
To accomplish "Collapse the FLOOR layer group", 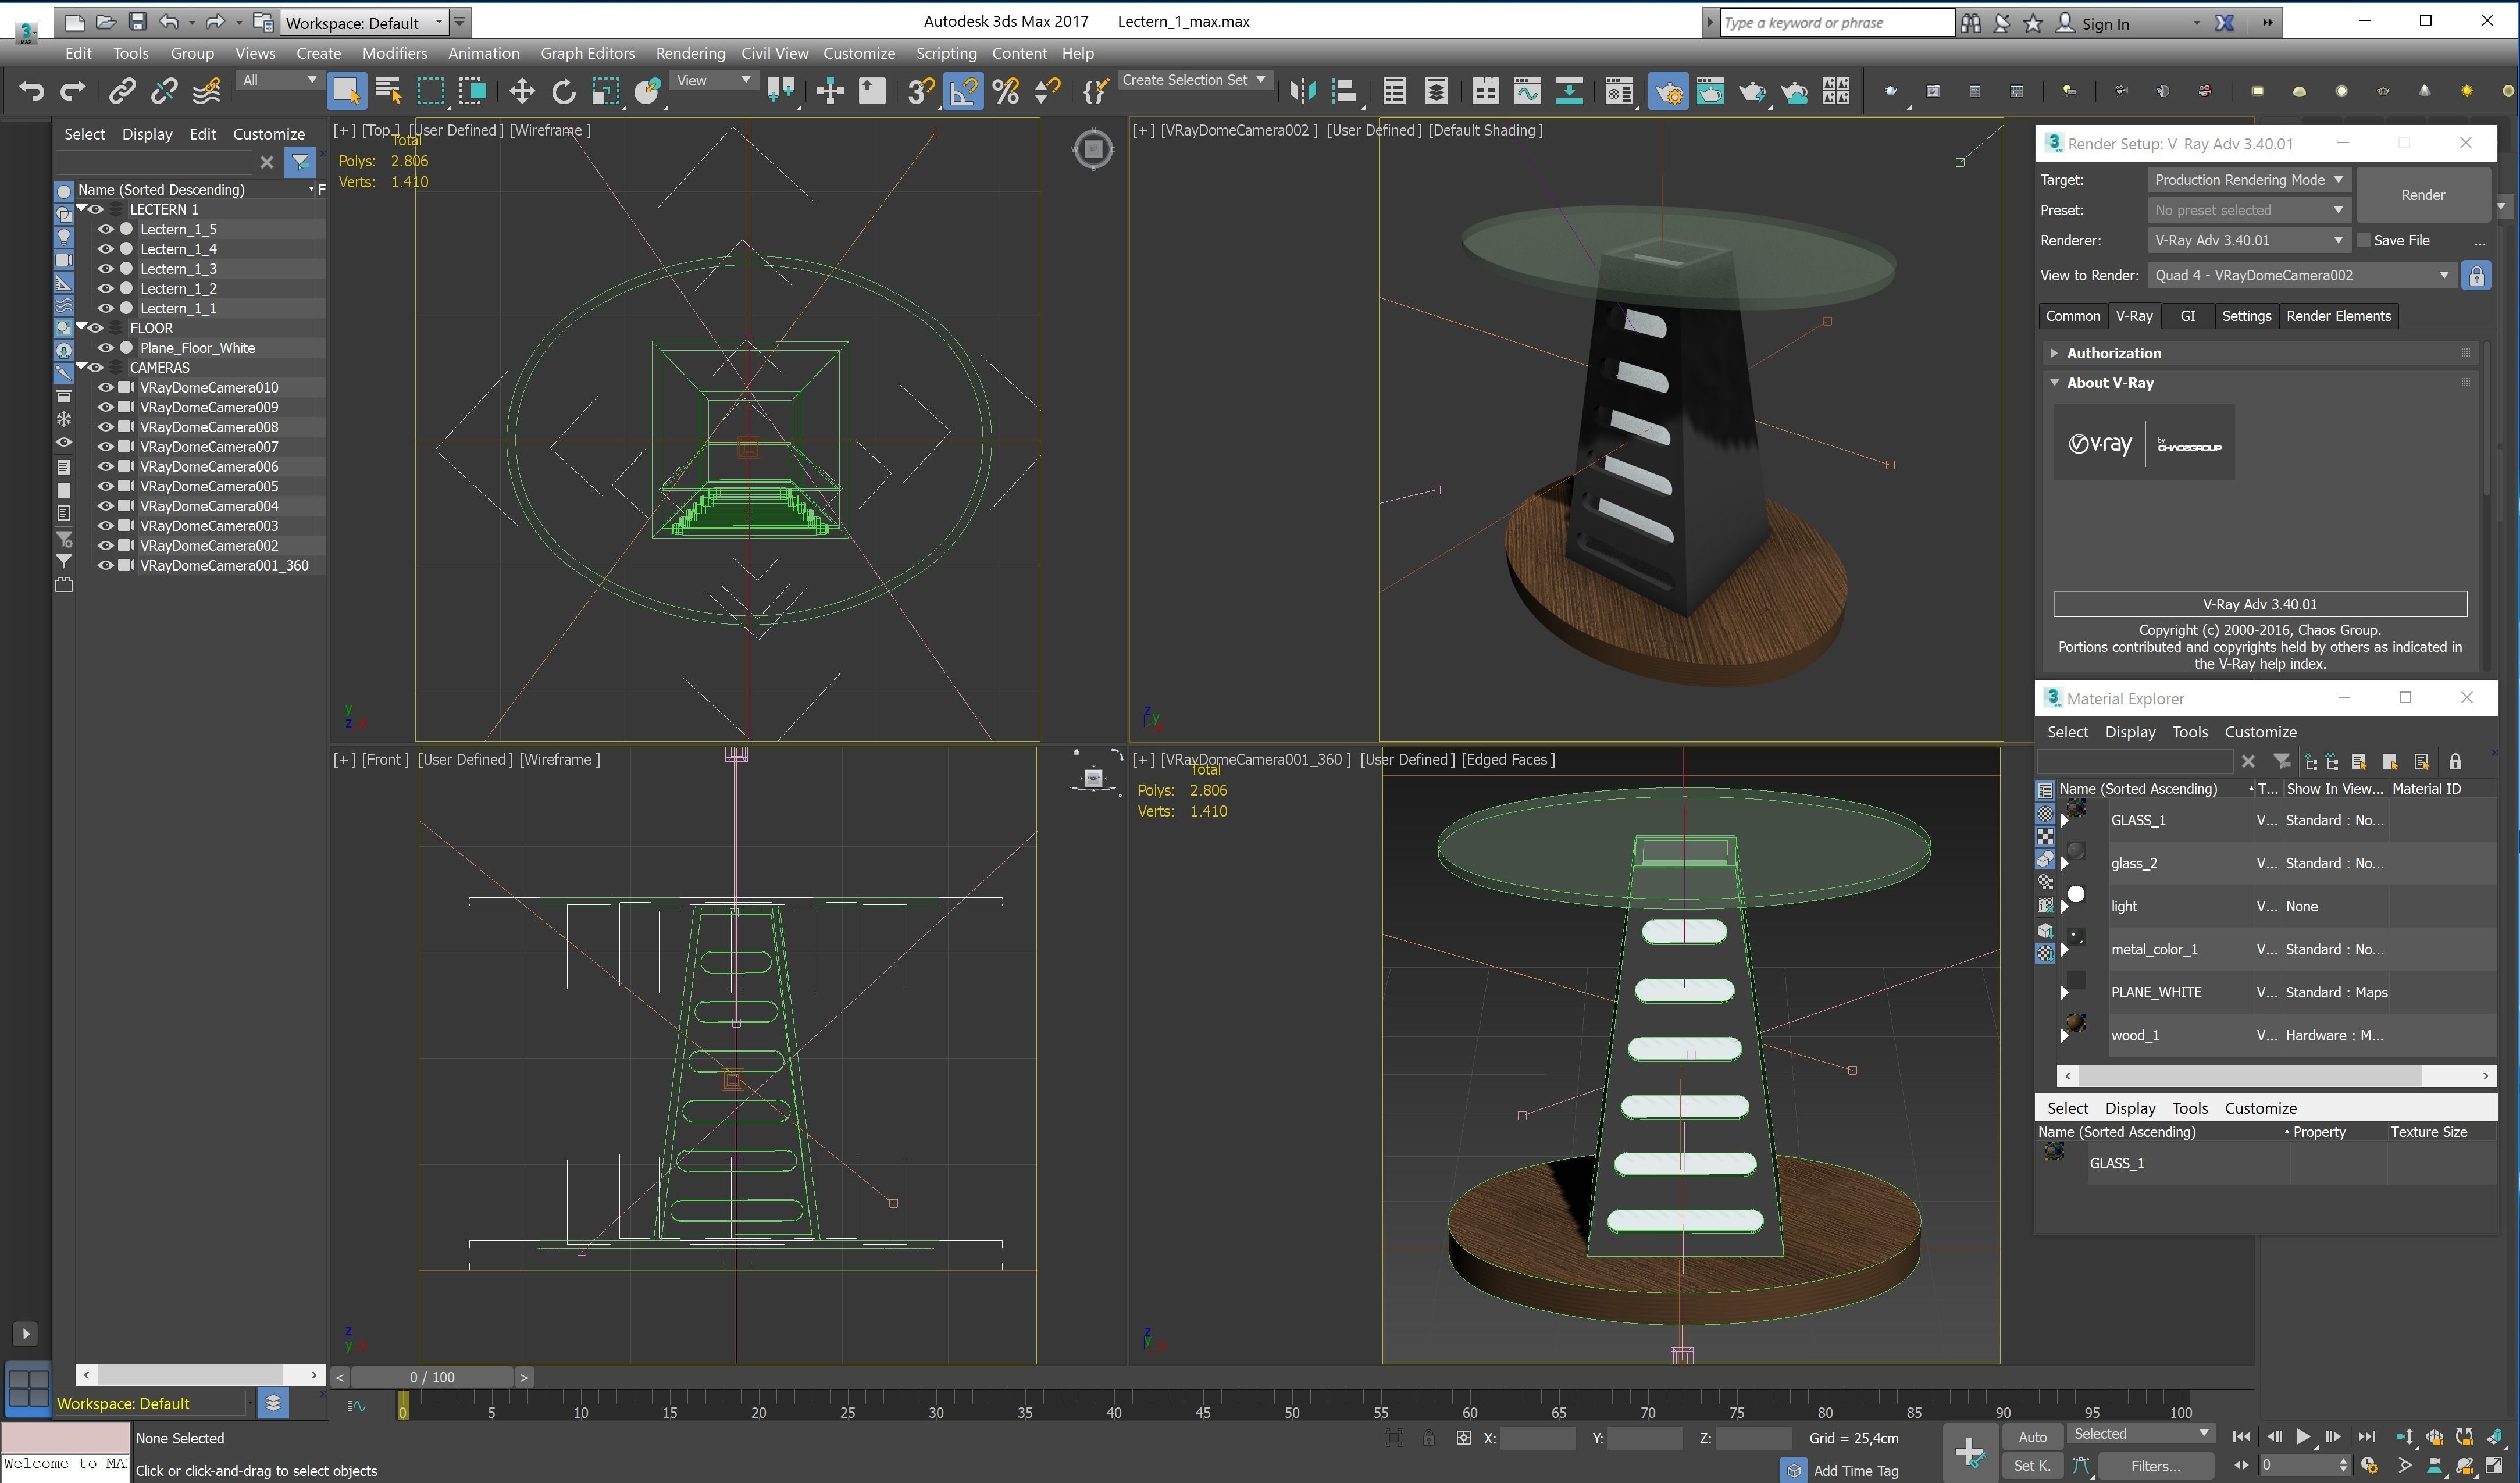I will (x=82, y=327).
